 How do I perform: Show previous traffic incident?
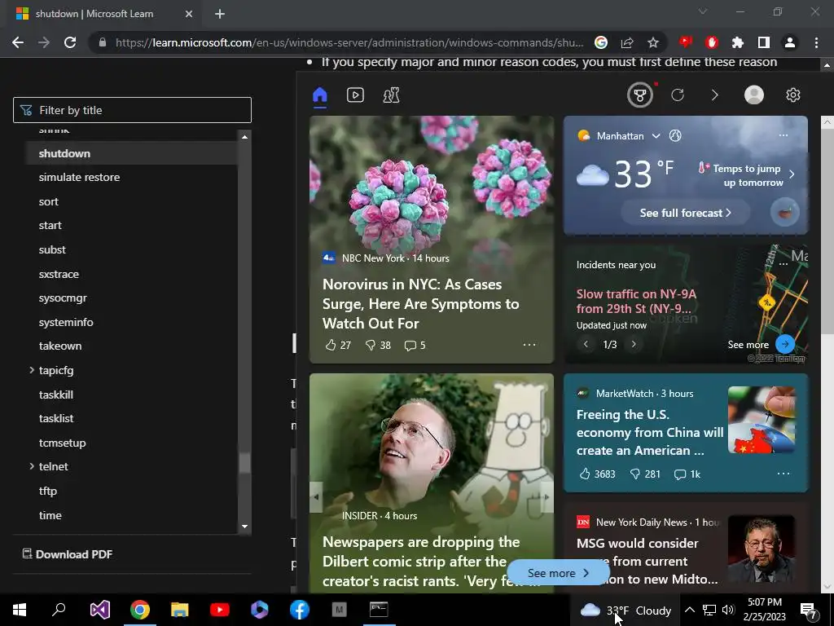tap(586, 345)
